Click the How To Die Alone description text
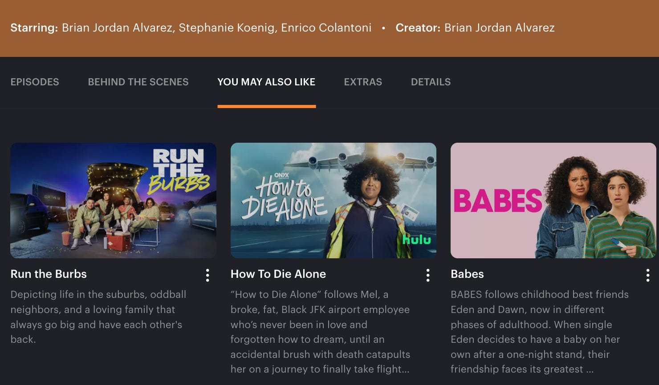Viewport: 659px width, 385px height. click(x=321, y=332)
